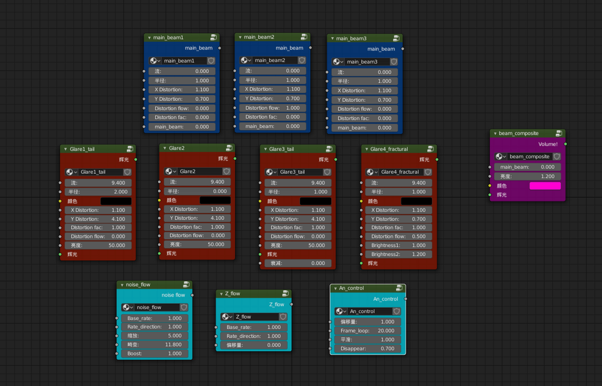Viewport: 602px width, 386px height.
Task: Toggle fake user shield on Glare4_fractural
Action: [428, 172]
